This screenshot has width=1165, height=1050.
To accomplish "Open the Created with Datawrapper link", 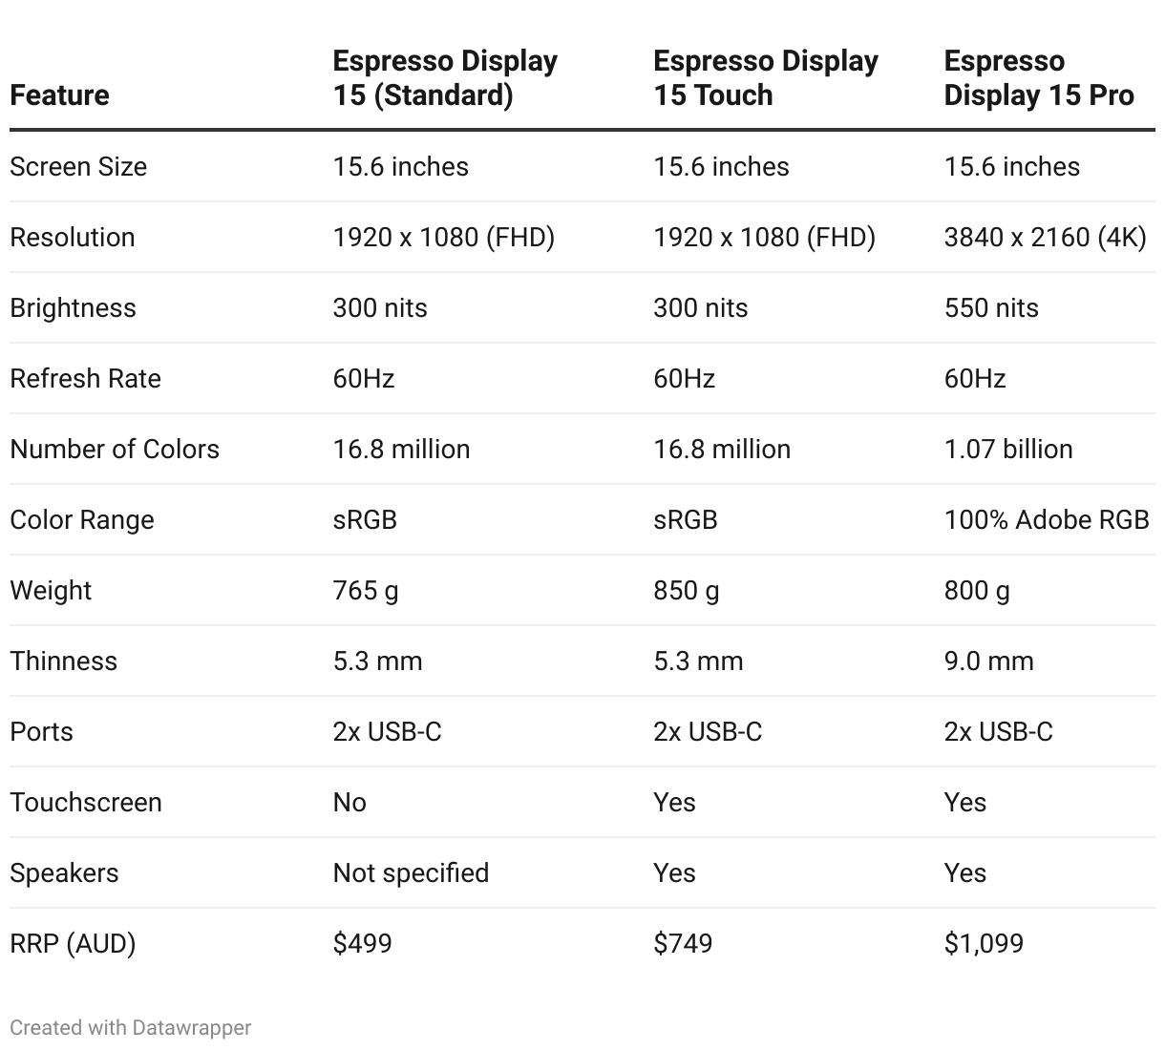I will pos(131,1028).
